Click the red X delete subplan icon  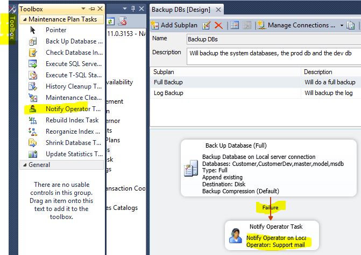(218, 25)
